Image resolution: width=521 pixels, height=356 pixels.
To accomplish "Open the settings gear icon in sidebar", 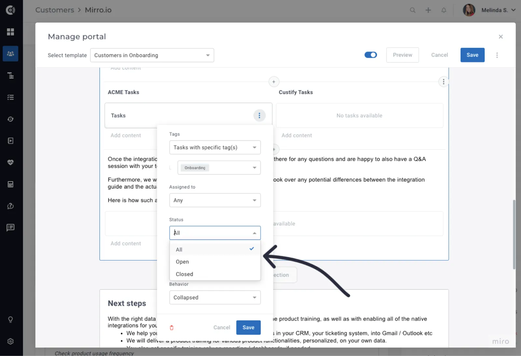I will 10,341.
